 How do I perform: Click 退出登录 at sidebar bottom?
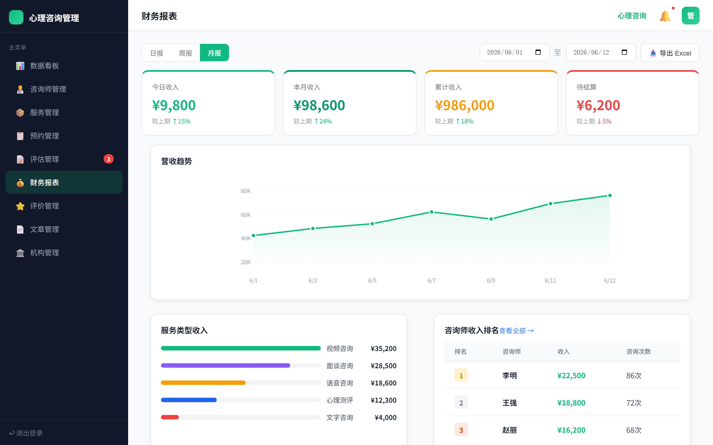point(26,433)
